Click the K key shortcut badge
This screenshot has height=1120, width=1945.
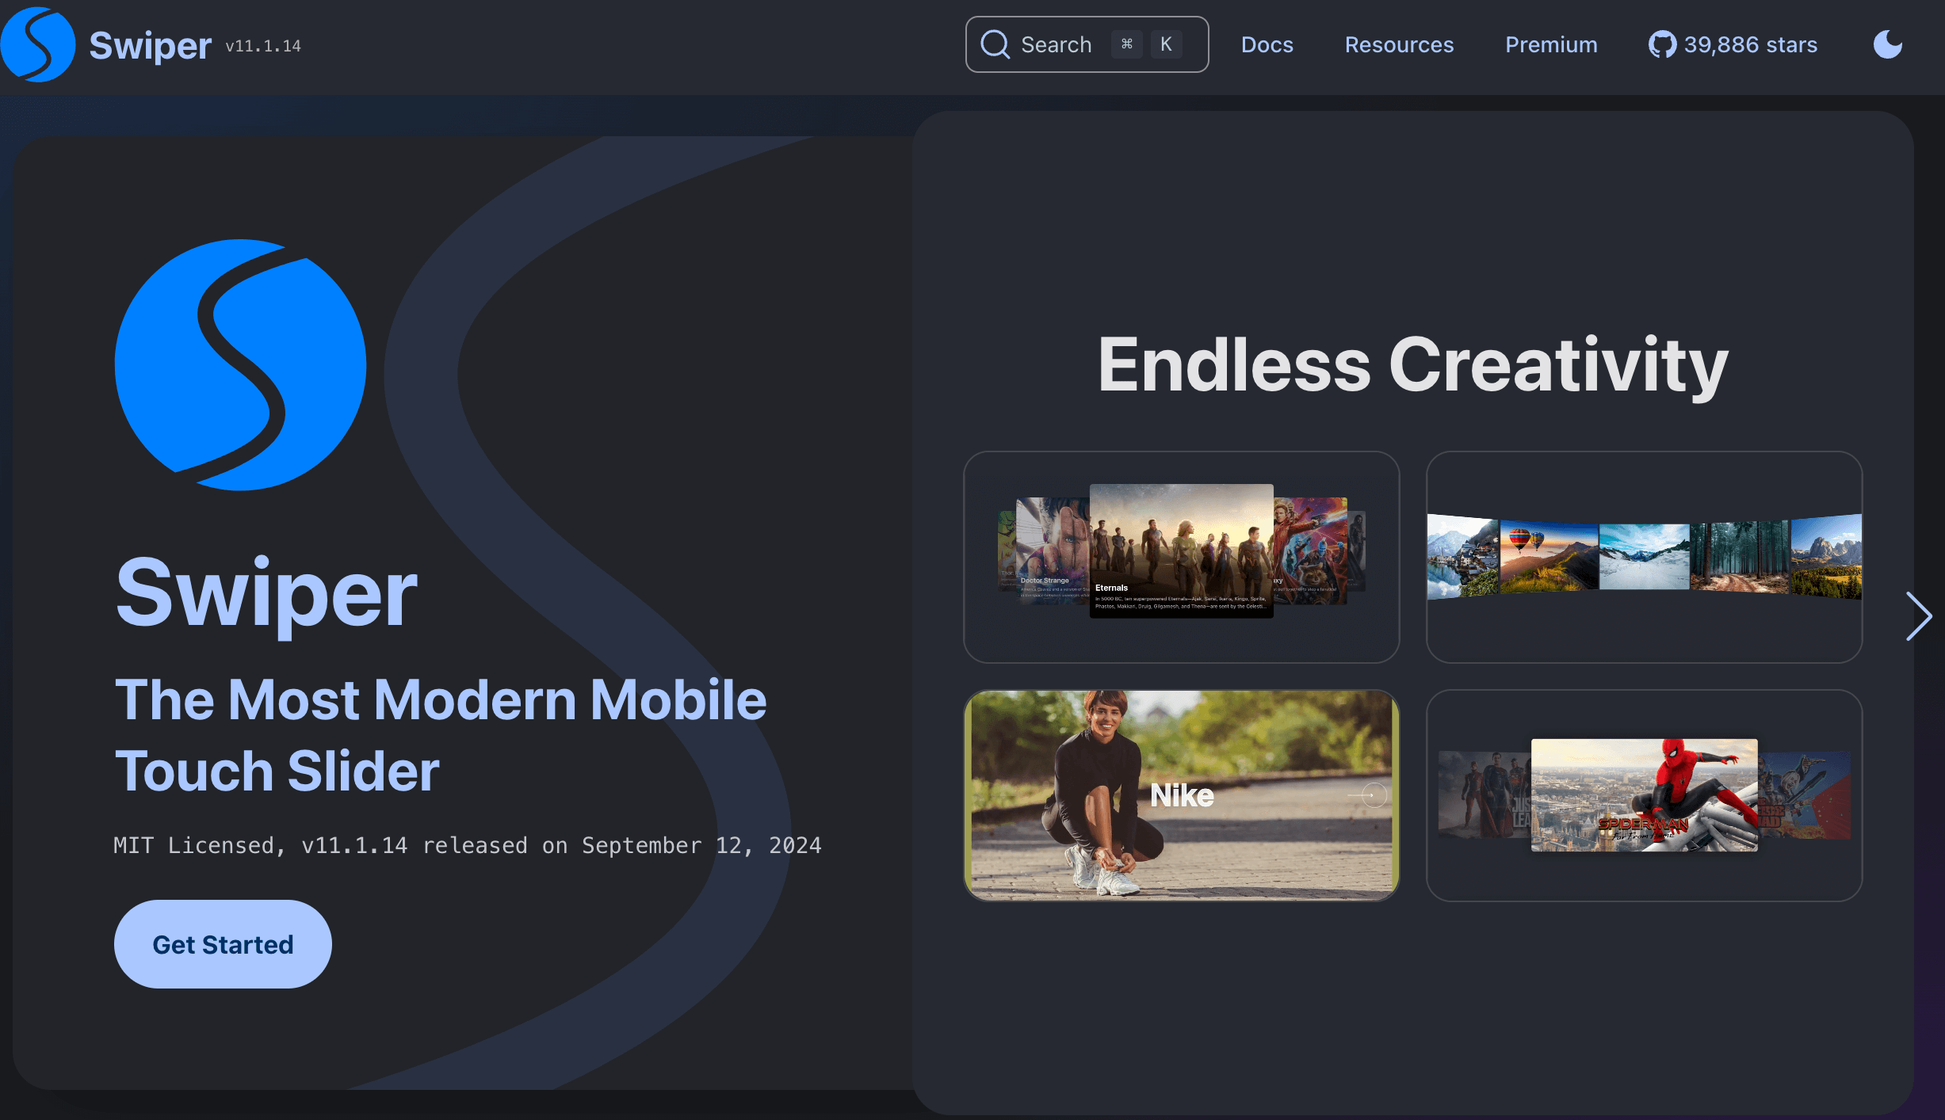[x=1166, y=44]
